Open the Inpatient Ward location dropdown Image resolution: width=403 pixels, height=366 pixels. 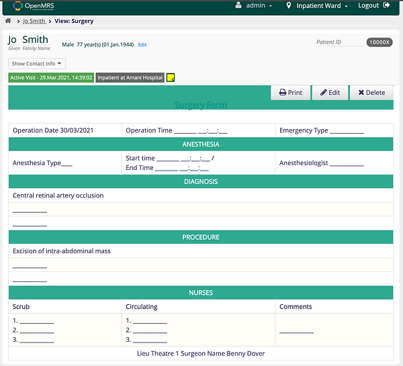pyautogui.click(x=318, y=5)
